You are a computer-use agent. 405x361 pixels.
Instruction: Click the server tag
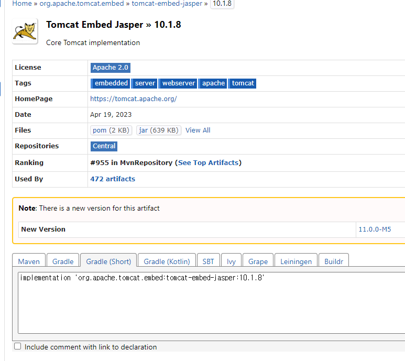coord(144,83)
